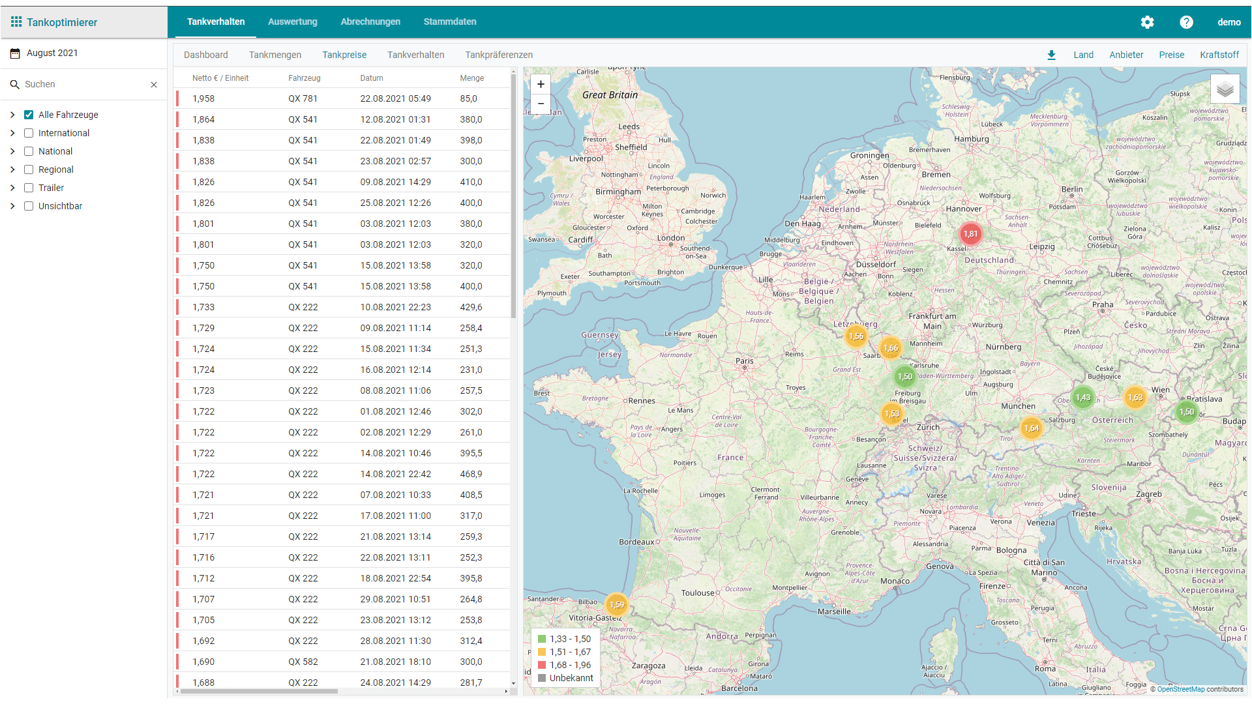
Task: Uncheck the Alle Fahrzeuge checkbox
Action: click(29, 115)
